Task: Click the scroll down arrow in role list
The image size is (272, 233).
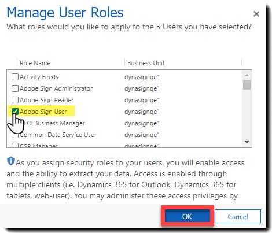Action: 247,142
